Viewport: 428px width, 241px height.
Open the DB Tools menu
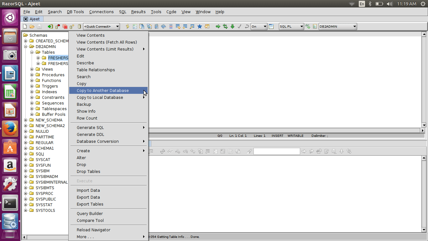[x=75, y=12]
